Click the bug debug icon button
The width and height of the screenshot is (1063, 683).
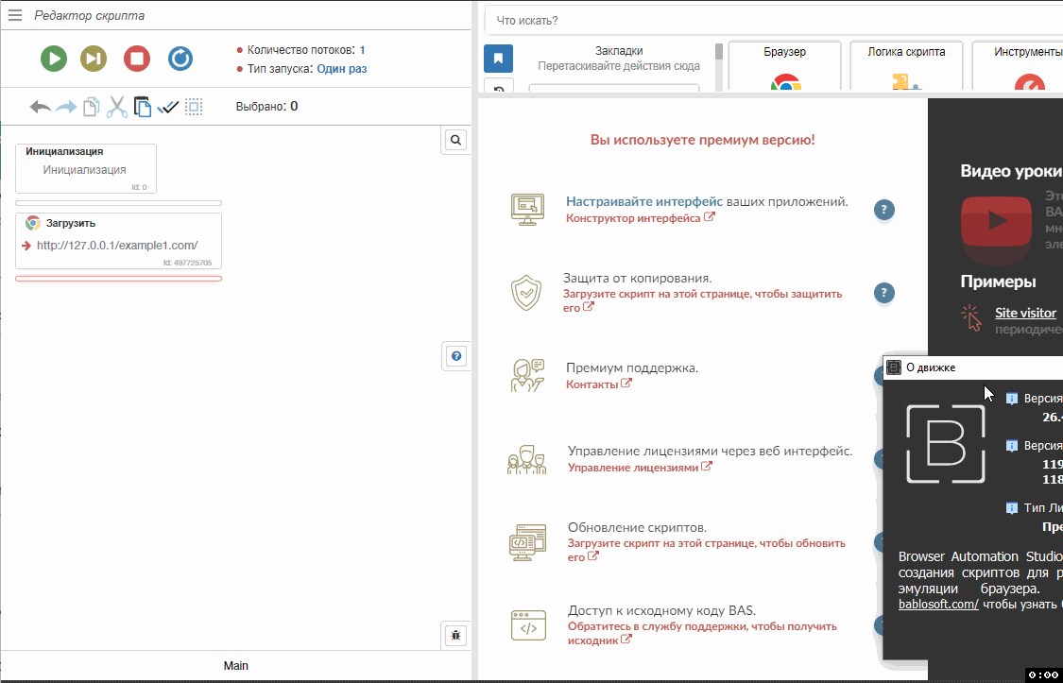pyautogui.click(x=455, y=635)
